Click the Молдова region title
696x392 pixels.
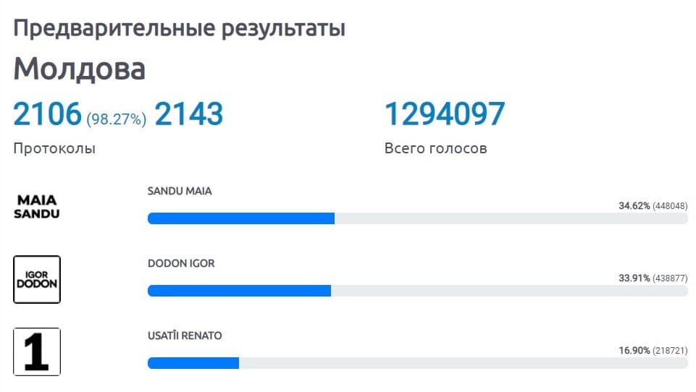click(x=79, y=69)
